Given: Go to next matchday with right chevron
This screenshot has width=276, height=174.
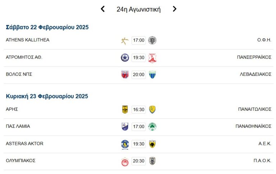Looking at the screenshot, I should point(175,9).
